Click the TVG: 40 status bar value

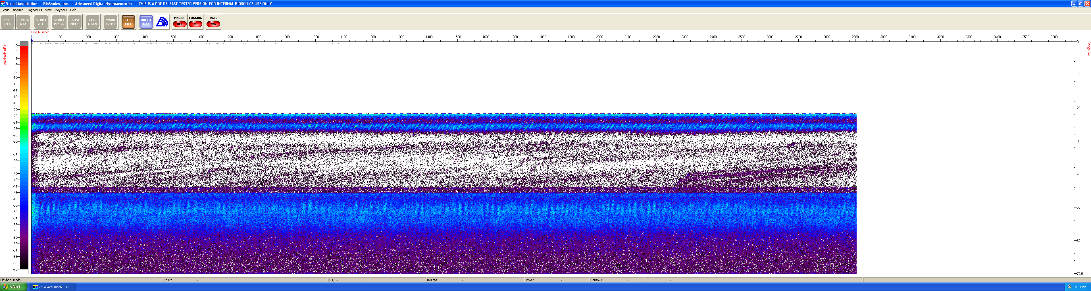click(x=531, y=280)
